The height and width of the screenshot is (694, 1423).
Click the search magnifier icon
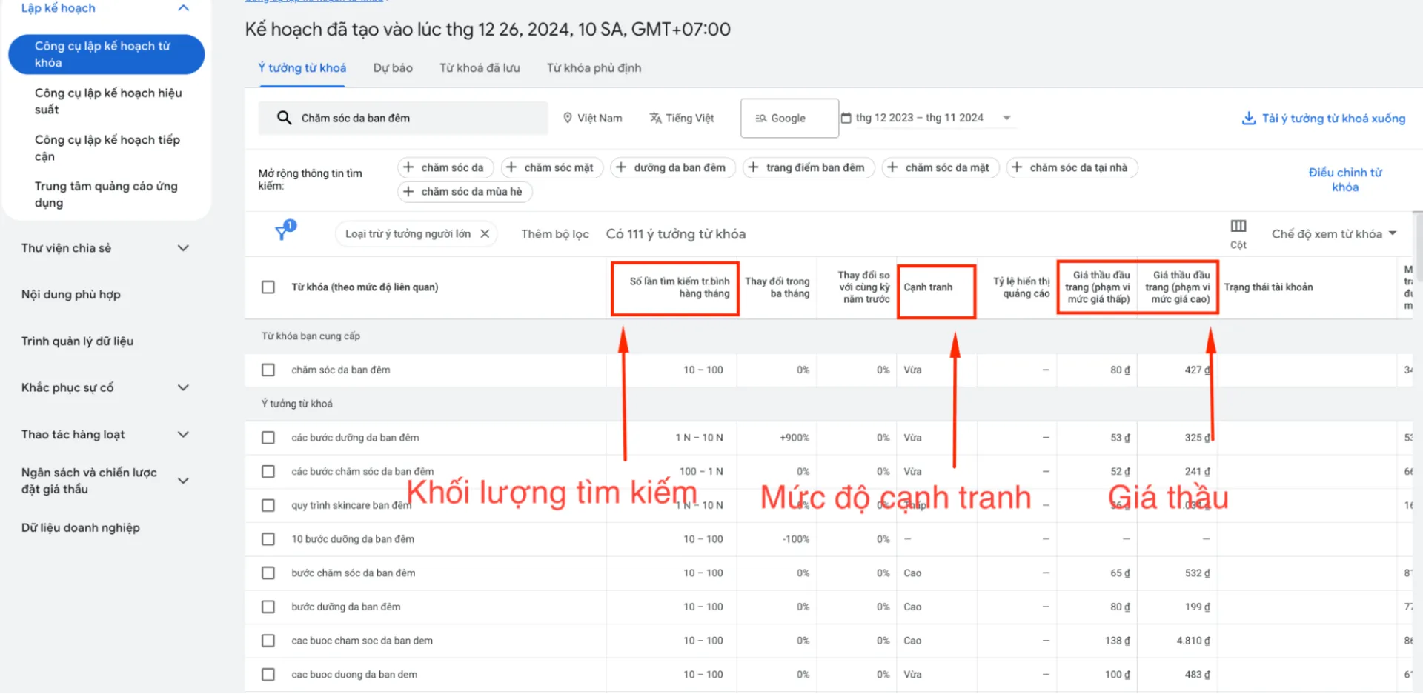coord(284,117)
